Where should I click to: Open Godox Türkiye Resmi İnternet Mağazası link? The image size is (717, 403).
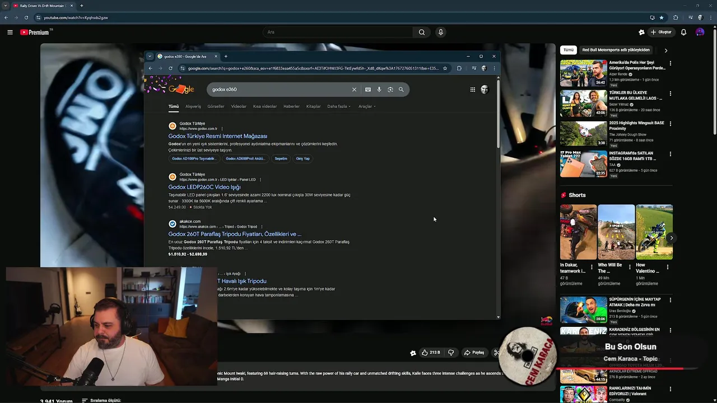(x=218, y=136)
